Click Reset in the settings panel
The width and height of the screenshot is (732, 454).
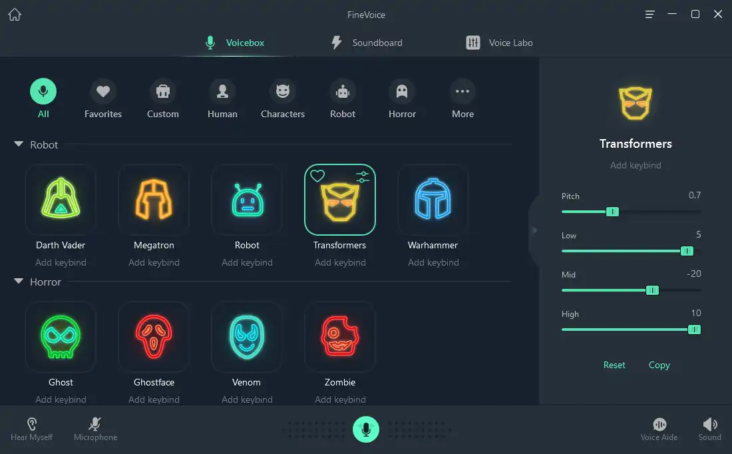click(614, 365)
